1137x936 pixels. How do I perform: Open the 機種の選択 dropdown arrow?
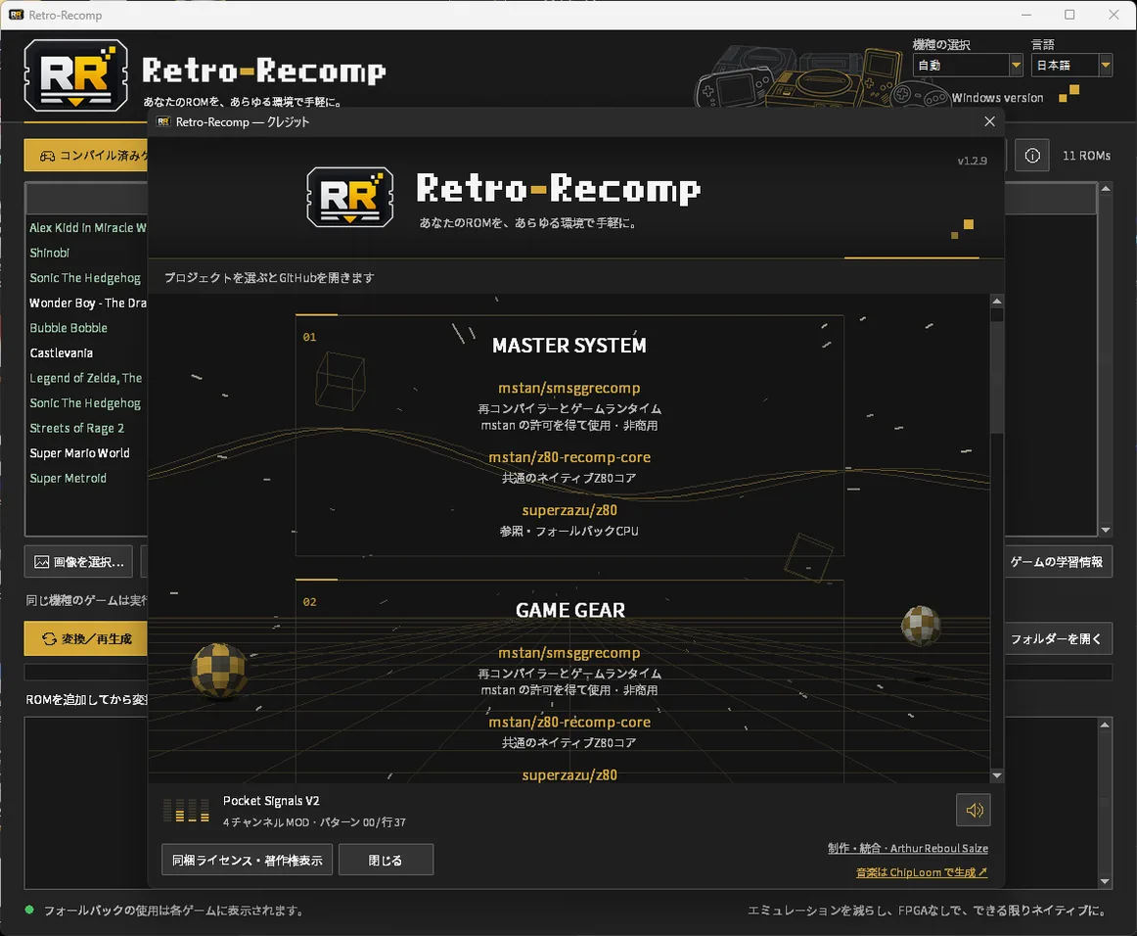tap(1016, 66)
